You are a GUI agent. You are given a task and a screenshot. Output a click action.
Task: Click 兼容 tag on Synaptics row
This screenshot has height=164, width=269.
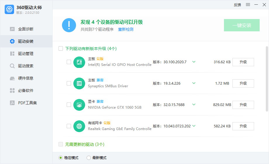coord(100,80)
